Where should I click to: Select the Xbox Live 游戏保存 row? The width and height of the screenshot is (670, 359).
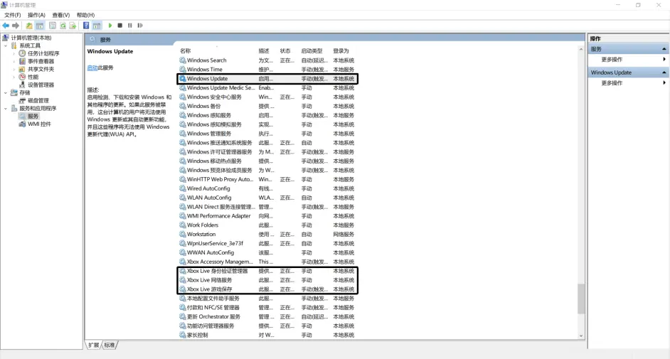tap(267, 289)
